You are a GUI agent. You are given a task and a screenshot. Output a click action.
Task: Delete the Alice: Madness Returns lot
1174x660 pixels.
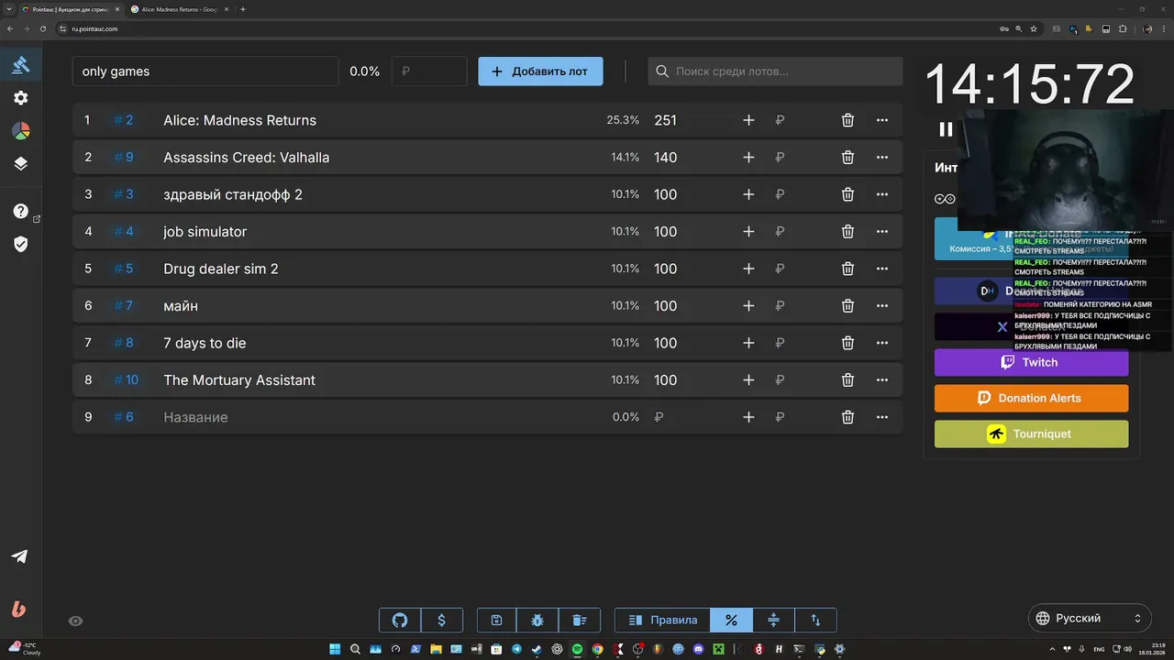point(847,120)
